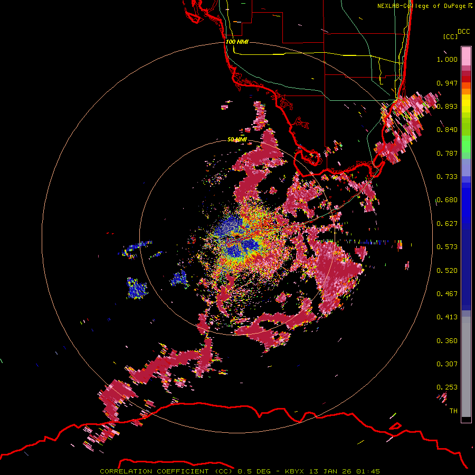Viewport: 475px width, 475px height.
Task: Click the 100 NMI range ring label
Action: [237, 42]
